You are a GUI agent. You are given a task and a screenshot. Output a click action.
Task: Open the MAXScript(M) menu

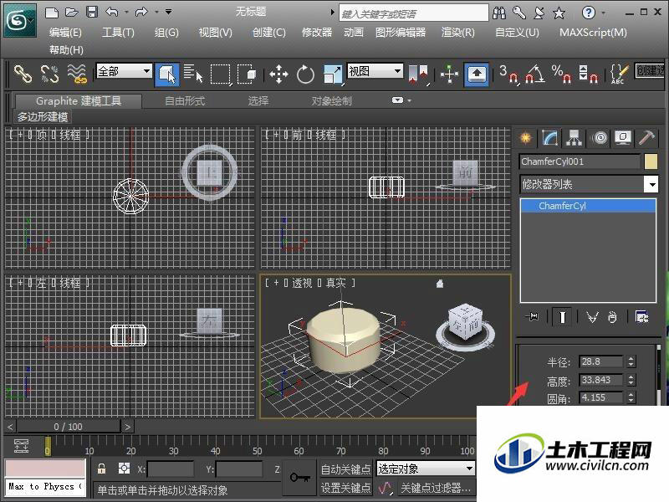(x=593, y=33)
